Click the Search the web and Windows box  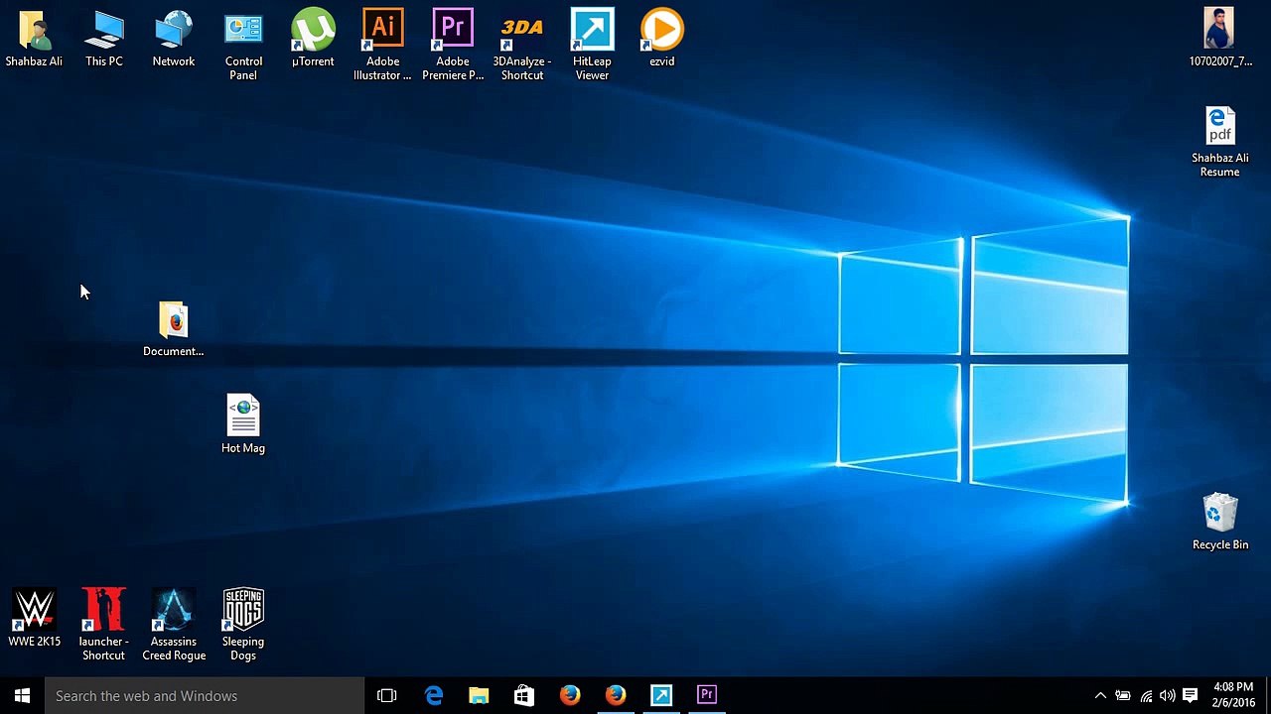click(205, 695)
